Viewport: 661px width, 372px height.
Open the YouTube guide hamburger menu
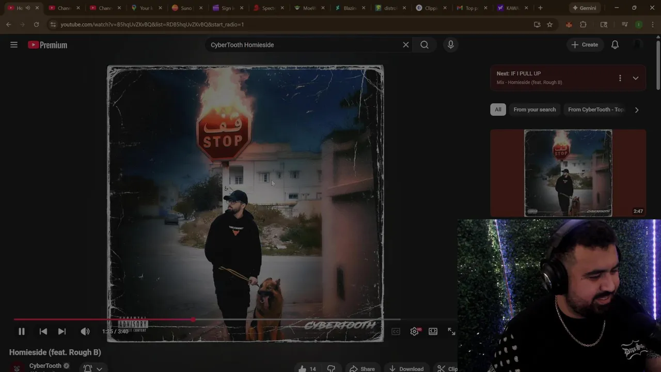[14, 45]
